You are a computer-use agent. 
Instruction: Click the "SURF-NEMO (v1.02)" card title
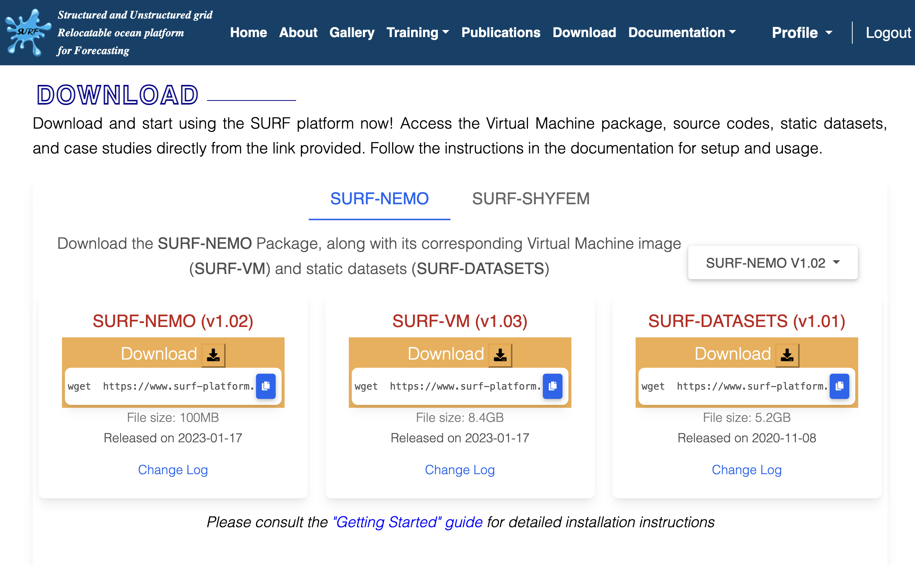pos(173,321)
